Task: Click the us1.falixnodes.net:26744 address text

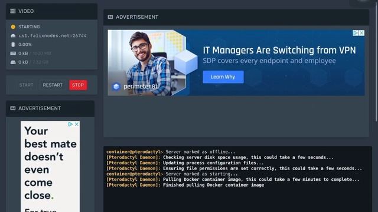Action: coord(53,35)
